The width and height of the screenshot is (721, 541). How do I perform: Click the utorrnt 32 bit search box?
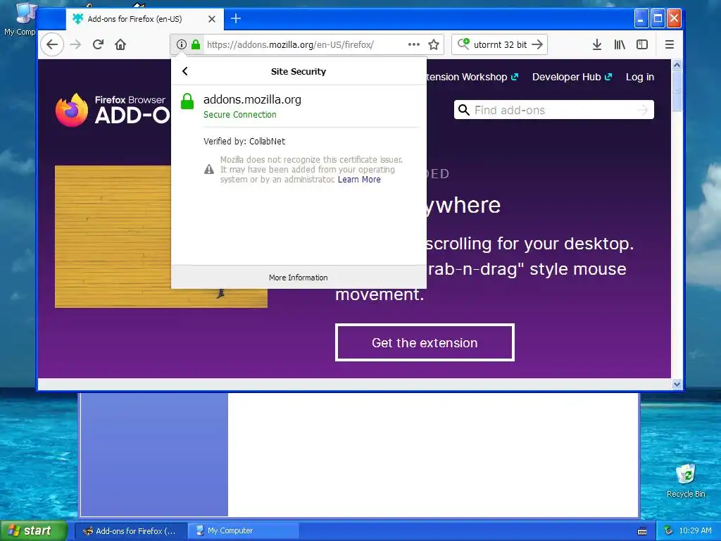point(501,44)
